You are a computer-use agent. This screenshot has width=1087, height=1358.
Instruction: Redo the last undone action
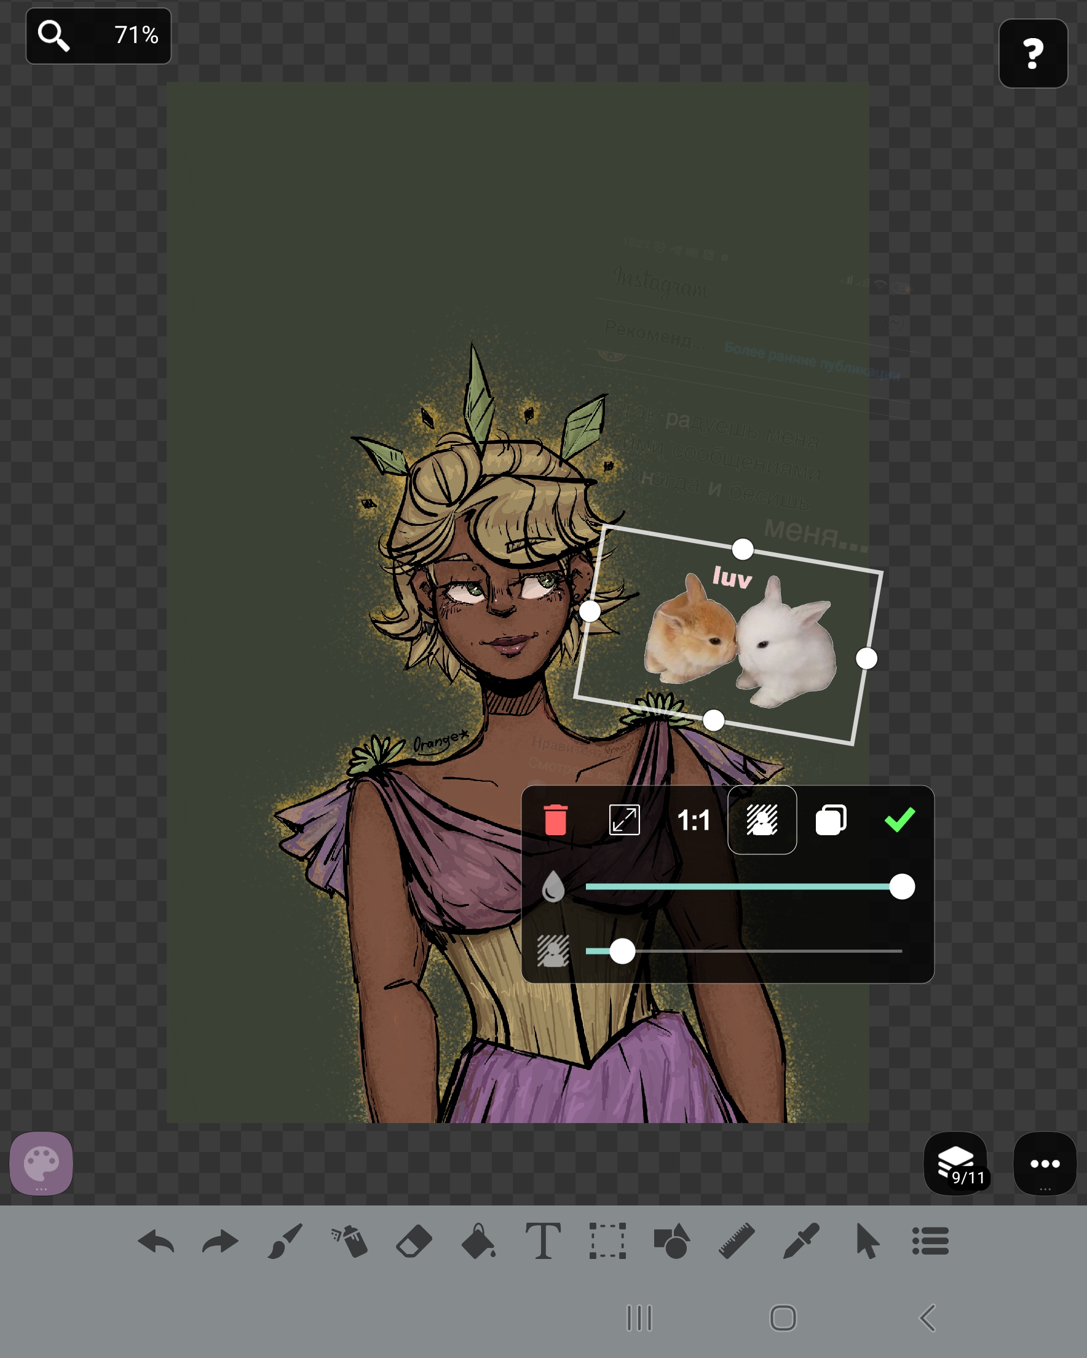click(221, 1242)
